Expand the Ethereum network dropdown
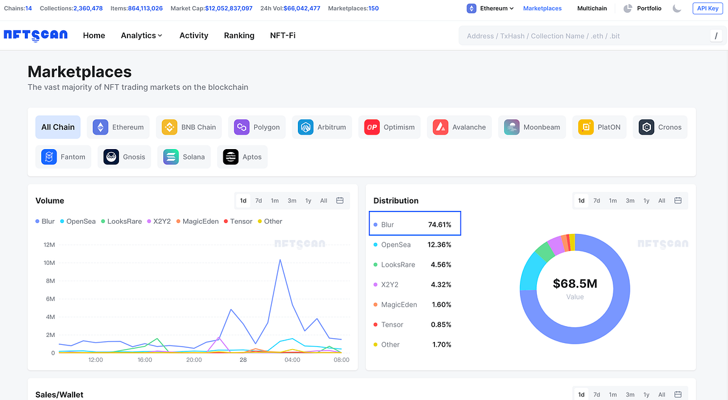The image size is (728, 400). pyautogui.click(x=490, y=8)
